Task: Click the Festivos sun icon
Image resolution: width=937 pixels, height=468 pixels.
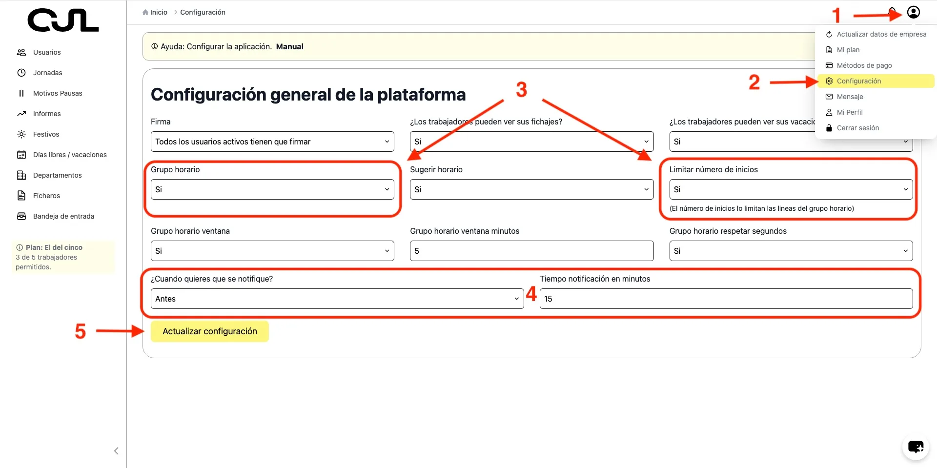Action: tap(21, 134)
